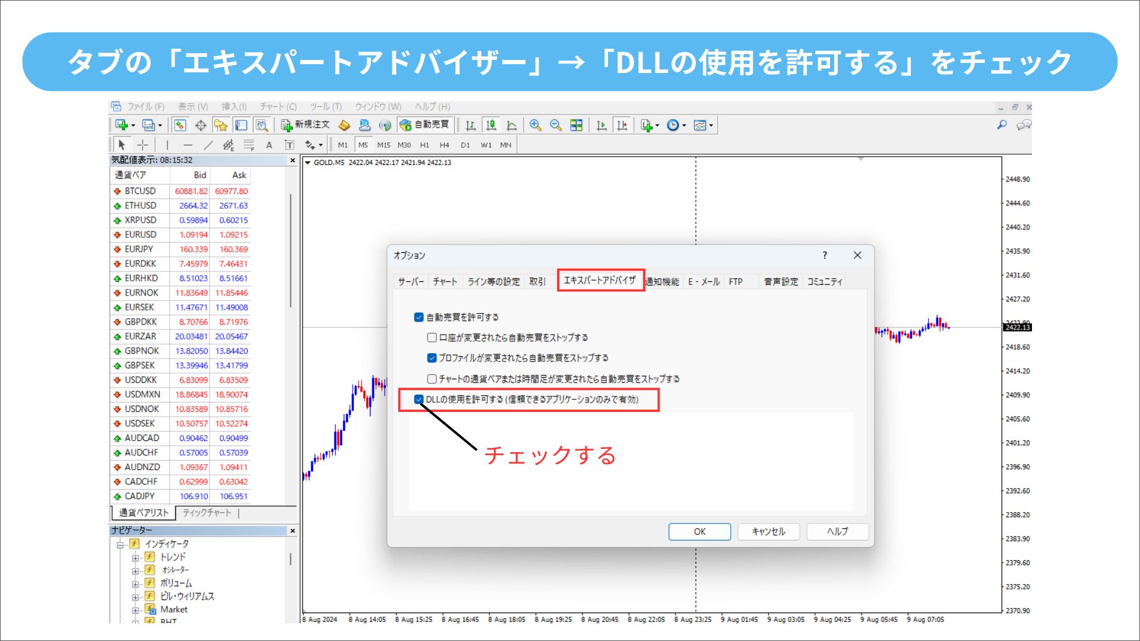Select the trendline drawing tool

click(x=208, y=145)
